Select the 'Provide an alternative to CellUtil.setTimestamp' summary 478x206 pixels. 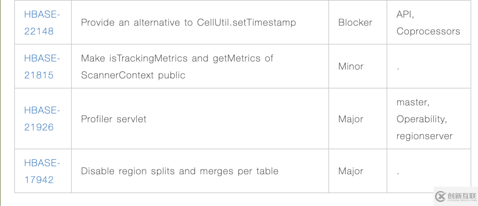pyautogui.click(x=189, y=23)
